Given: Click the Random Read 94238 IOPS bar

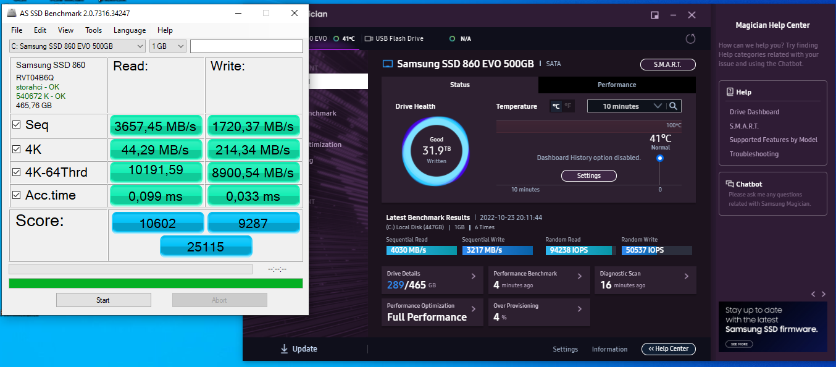Looking at the screenshot, I should point(580,250).
